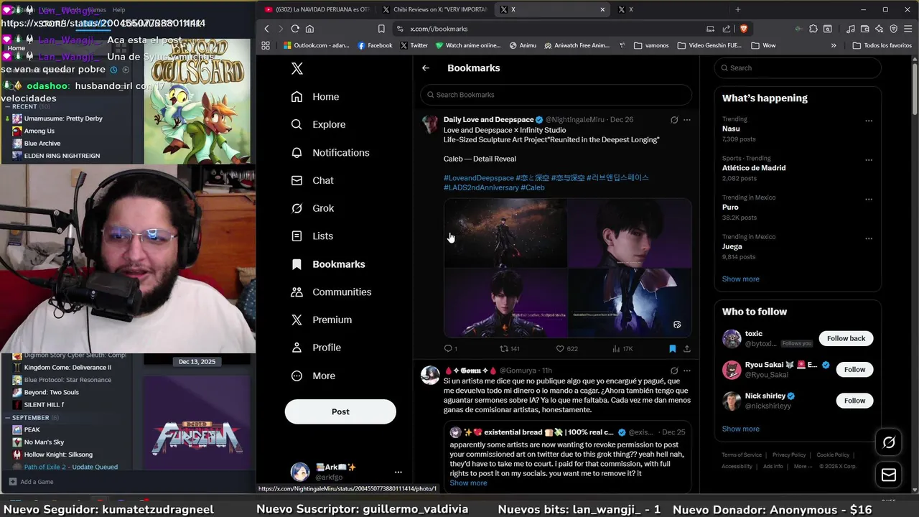Click the Post button
Screen dimensions: 919x517
click(340, 411)
